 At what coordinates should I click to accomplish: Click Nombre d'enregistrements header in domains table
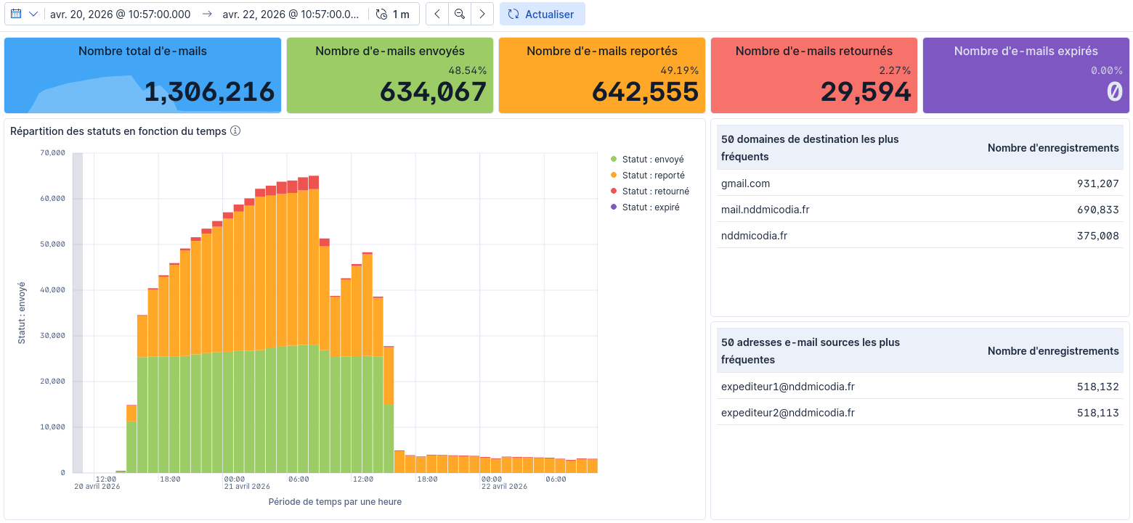[1053, 147]
